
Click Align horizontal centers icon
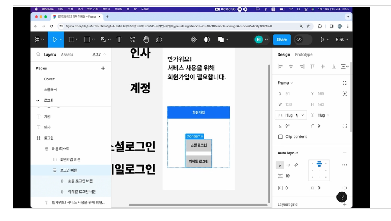291,67
